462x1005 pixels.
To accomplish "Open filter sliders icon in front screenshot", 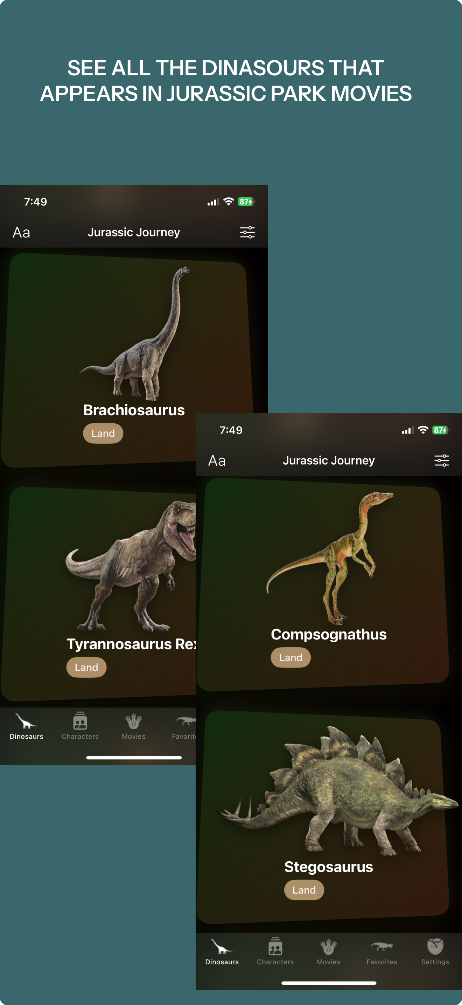I will [x=442, y=461].
